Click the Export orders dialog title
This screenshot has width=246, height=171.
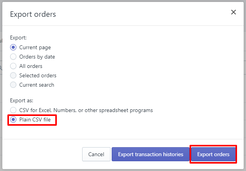(33, 14)
